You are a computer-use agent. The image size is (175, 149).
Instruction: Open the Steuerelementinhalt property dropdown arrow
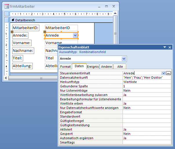click(163, 73)
